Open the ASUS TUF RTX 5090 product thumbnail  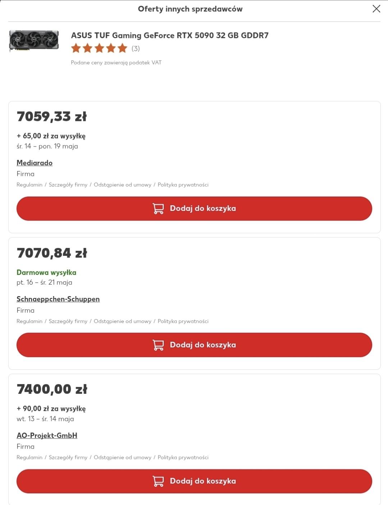(x=34, y=41)
